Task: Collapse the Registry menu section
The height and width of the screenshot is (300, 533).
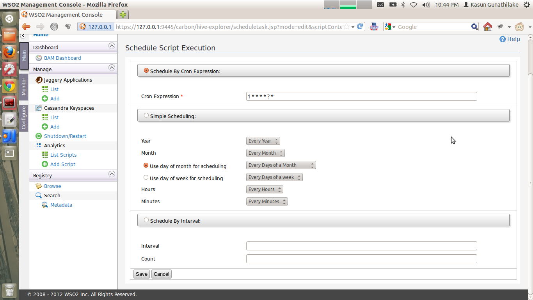Action: pos(112,174)
